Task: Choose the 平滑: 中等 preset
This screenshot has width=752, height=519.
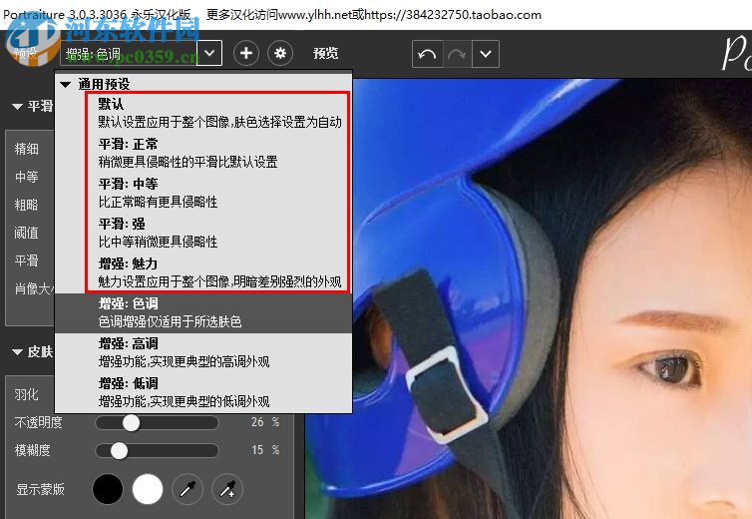Action: (x=203, y=193)
